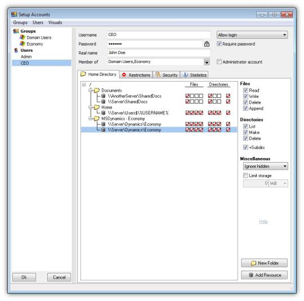This screenshot has width=304, height=301.
Task: Click the Setup Accounts title bar icon
Action: 14,14
